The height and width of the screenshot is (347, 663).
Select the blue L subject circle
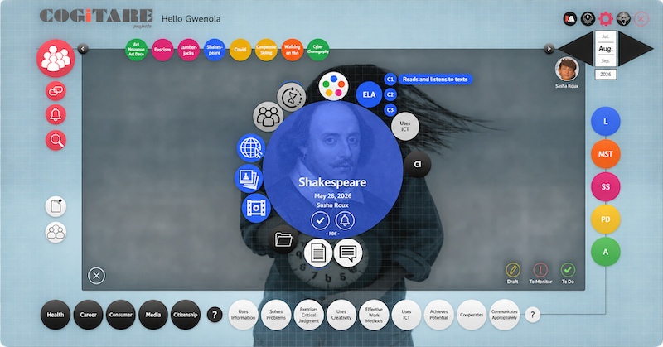tap(606, 121)
